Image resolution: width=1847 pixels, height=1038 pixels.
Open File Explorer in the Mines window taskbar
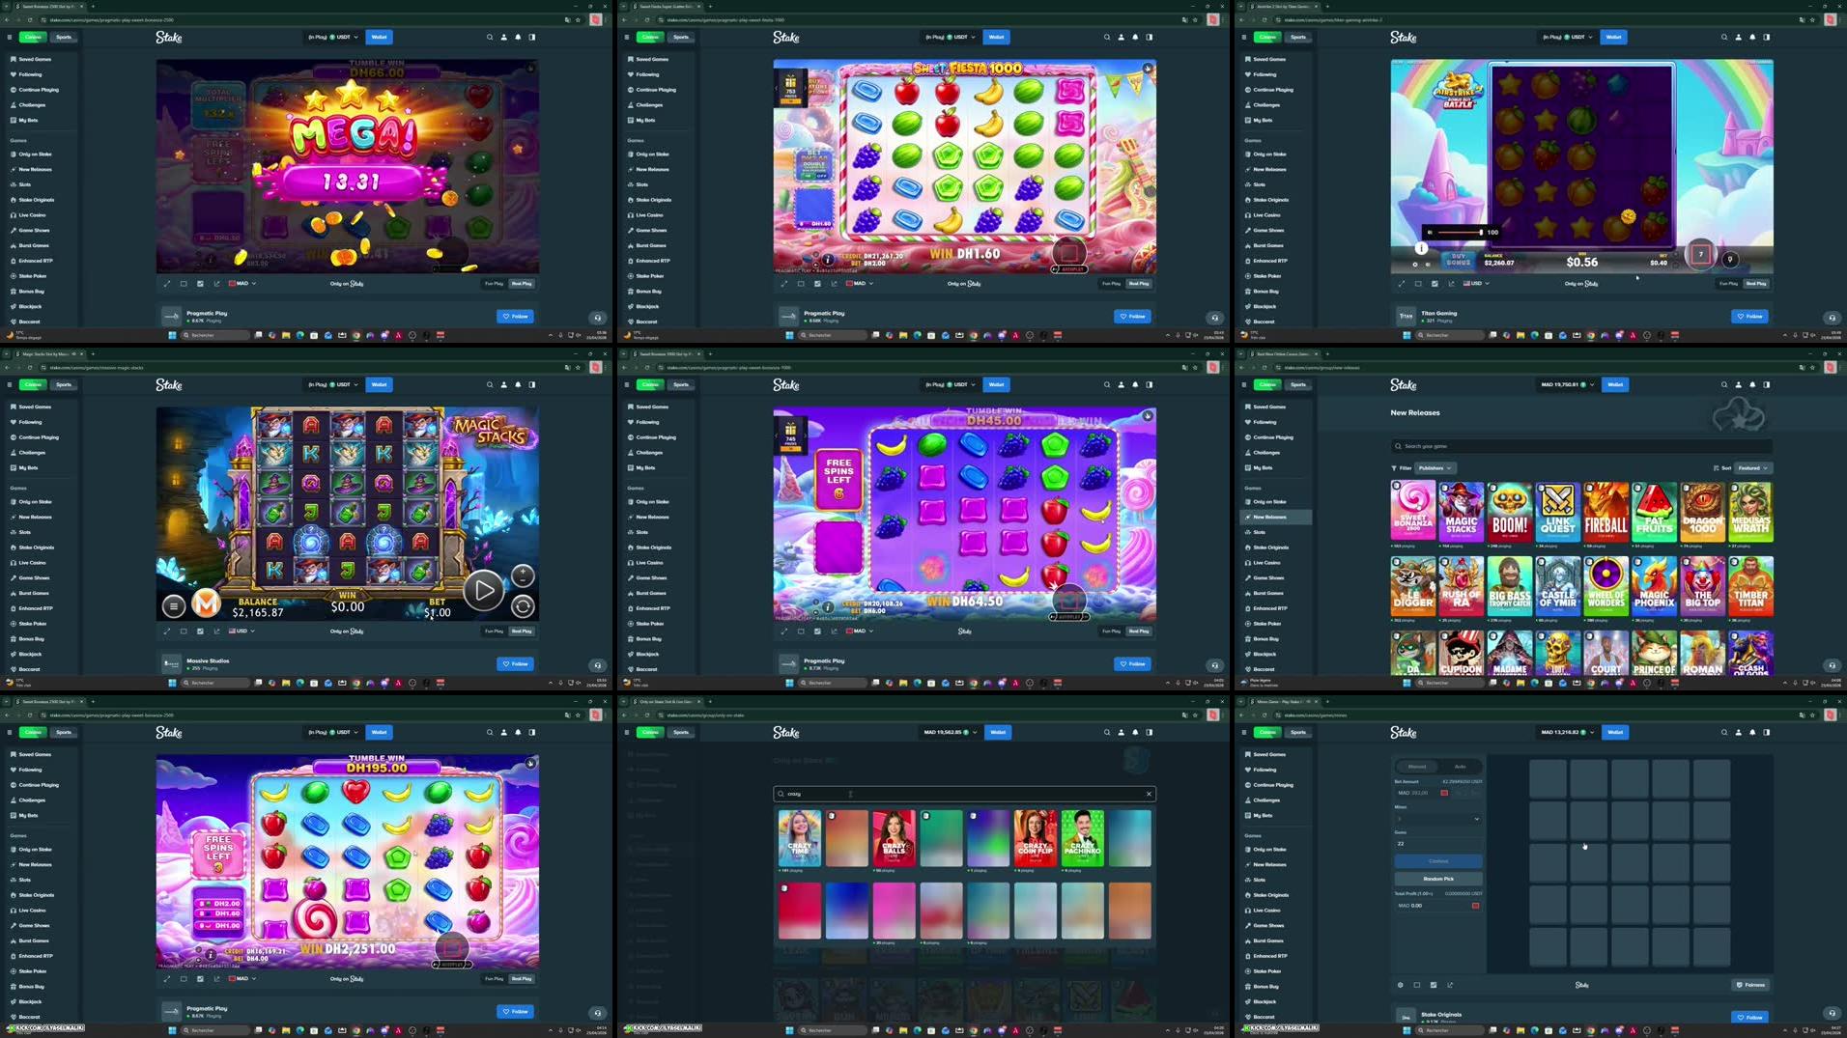[1520, 1030]
